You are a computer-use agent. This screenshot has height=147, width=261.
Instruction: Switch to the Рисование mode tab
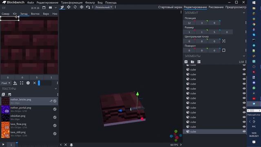click(216, 7)
